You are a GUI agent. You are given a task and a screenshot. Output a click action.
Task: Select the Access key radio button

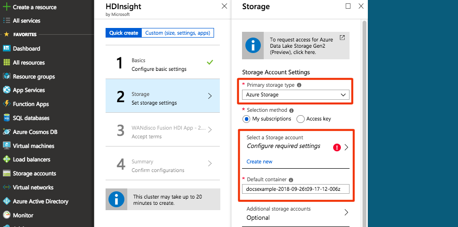pos(300,119)
